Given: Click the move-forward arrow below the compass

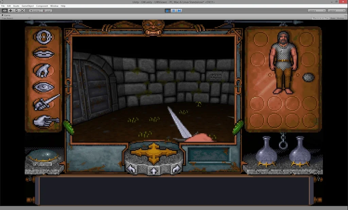Looking at the screenshot, I should (154, 171).
